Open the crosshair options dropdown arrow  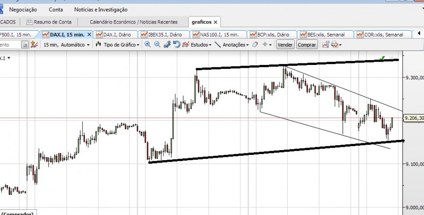pyautogui.click(x=270, y=45)
